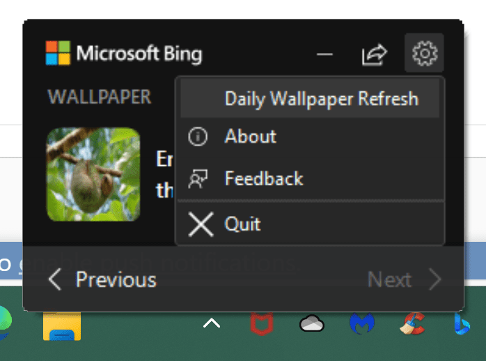Click the share arrow icon

(375, 54)
